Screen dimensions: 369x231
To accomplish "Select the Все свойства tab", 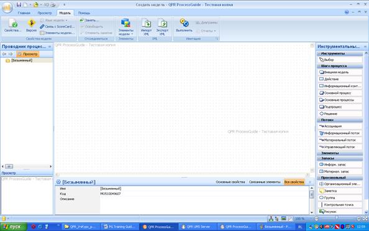I will 294,182.
